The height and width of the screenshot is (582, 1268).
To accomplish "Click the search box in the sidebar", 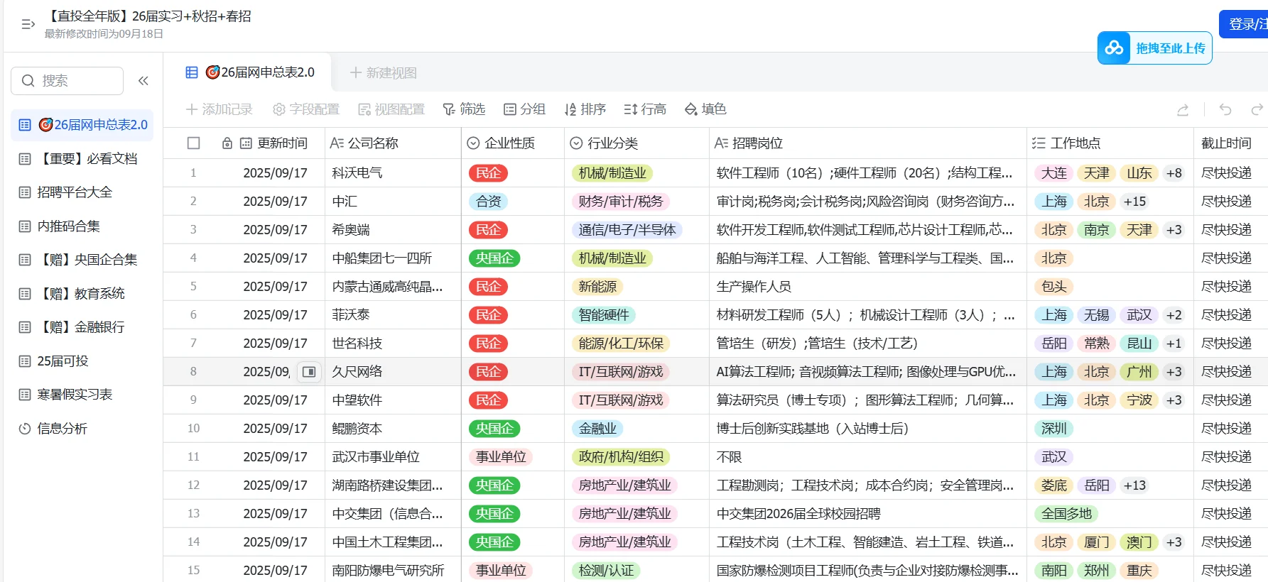I will (67, 81).
